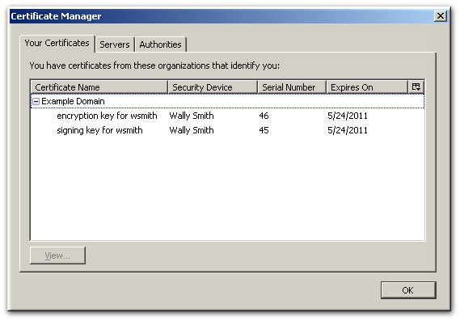460x321 pixels.
Task: Sort by Serial Number column header
Action: pyautogui.click(x=292, y=87)
